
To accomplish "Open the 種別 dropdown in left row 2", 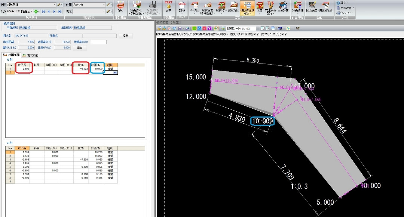I will point(115,73).
